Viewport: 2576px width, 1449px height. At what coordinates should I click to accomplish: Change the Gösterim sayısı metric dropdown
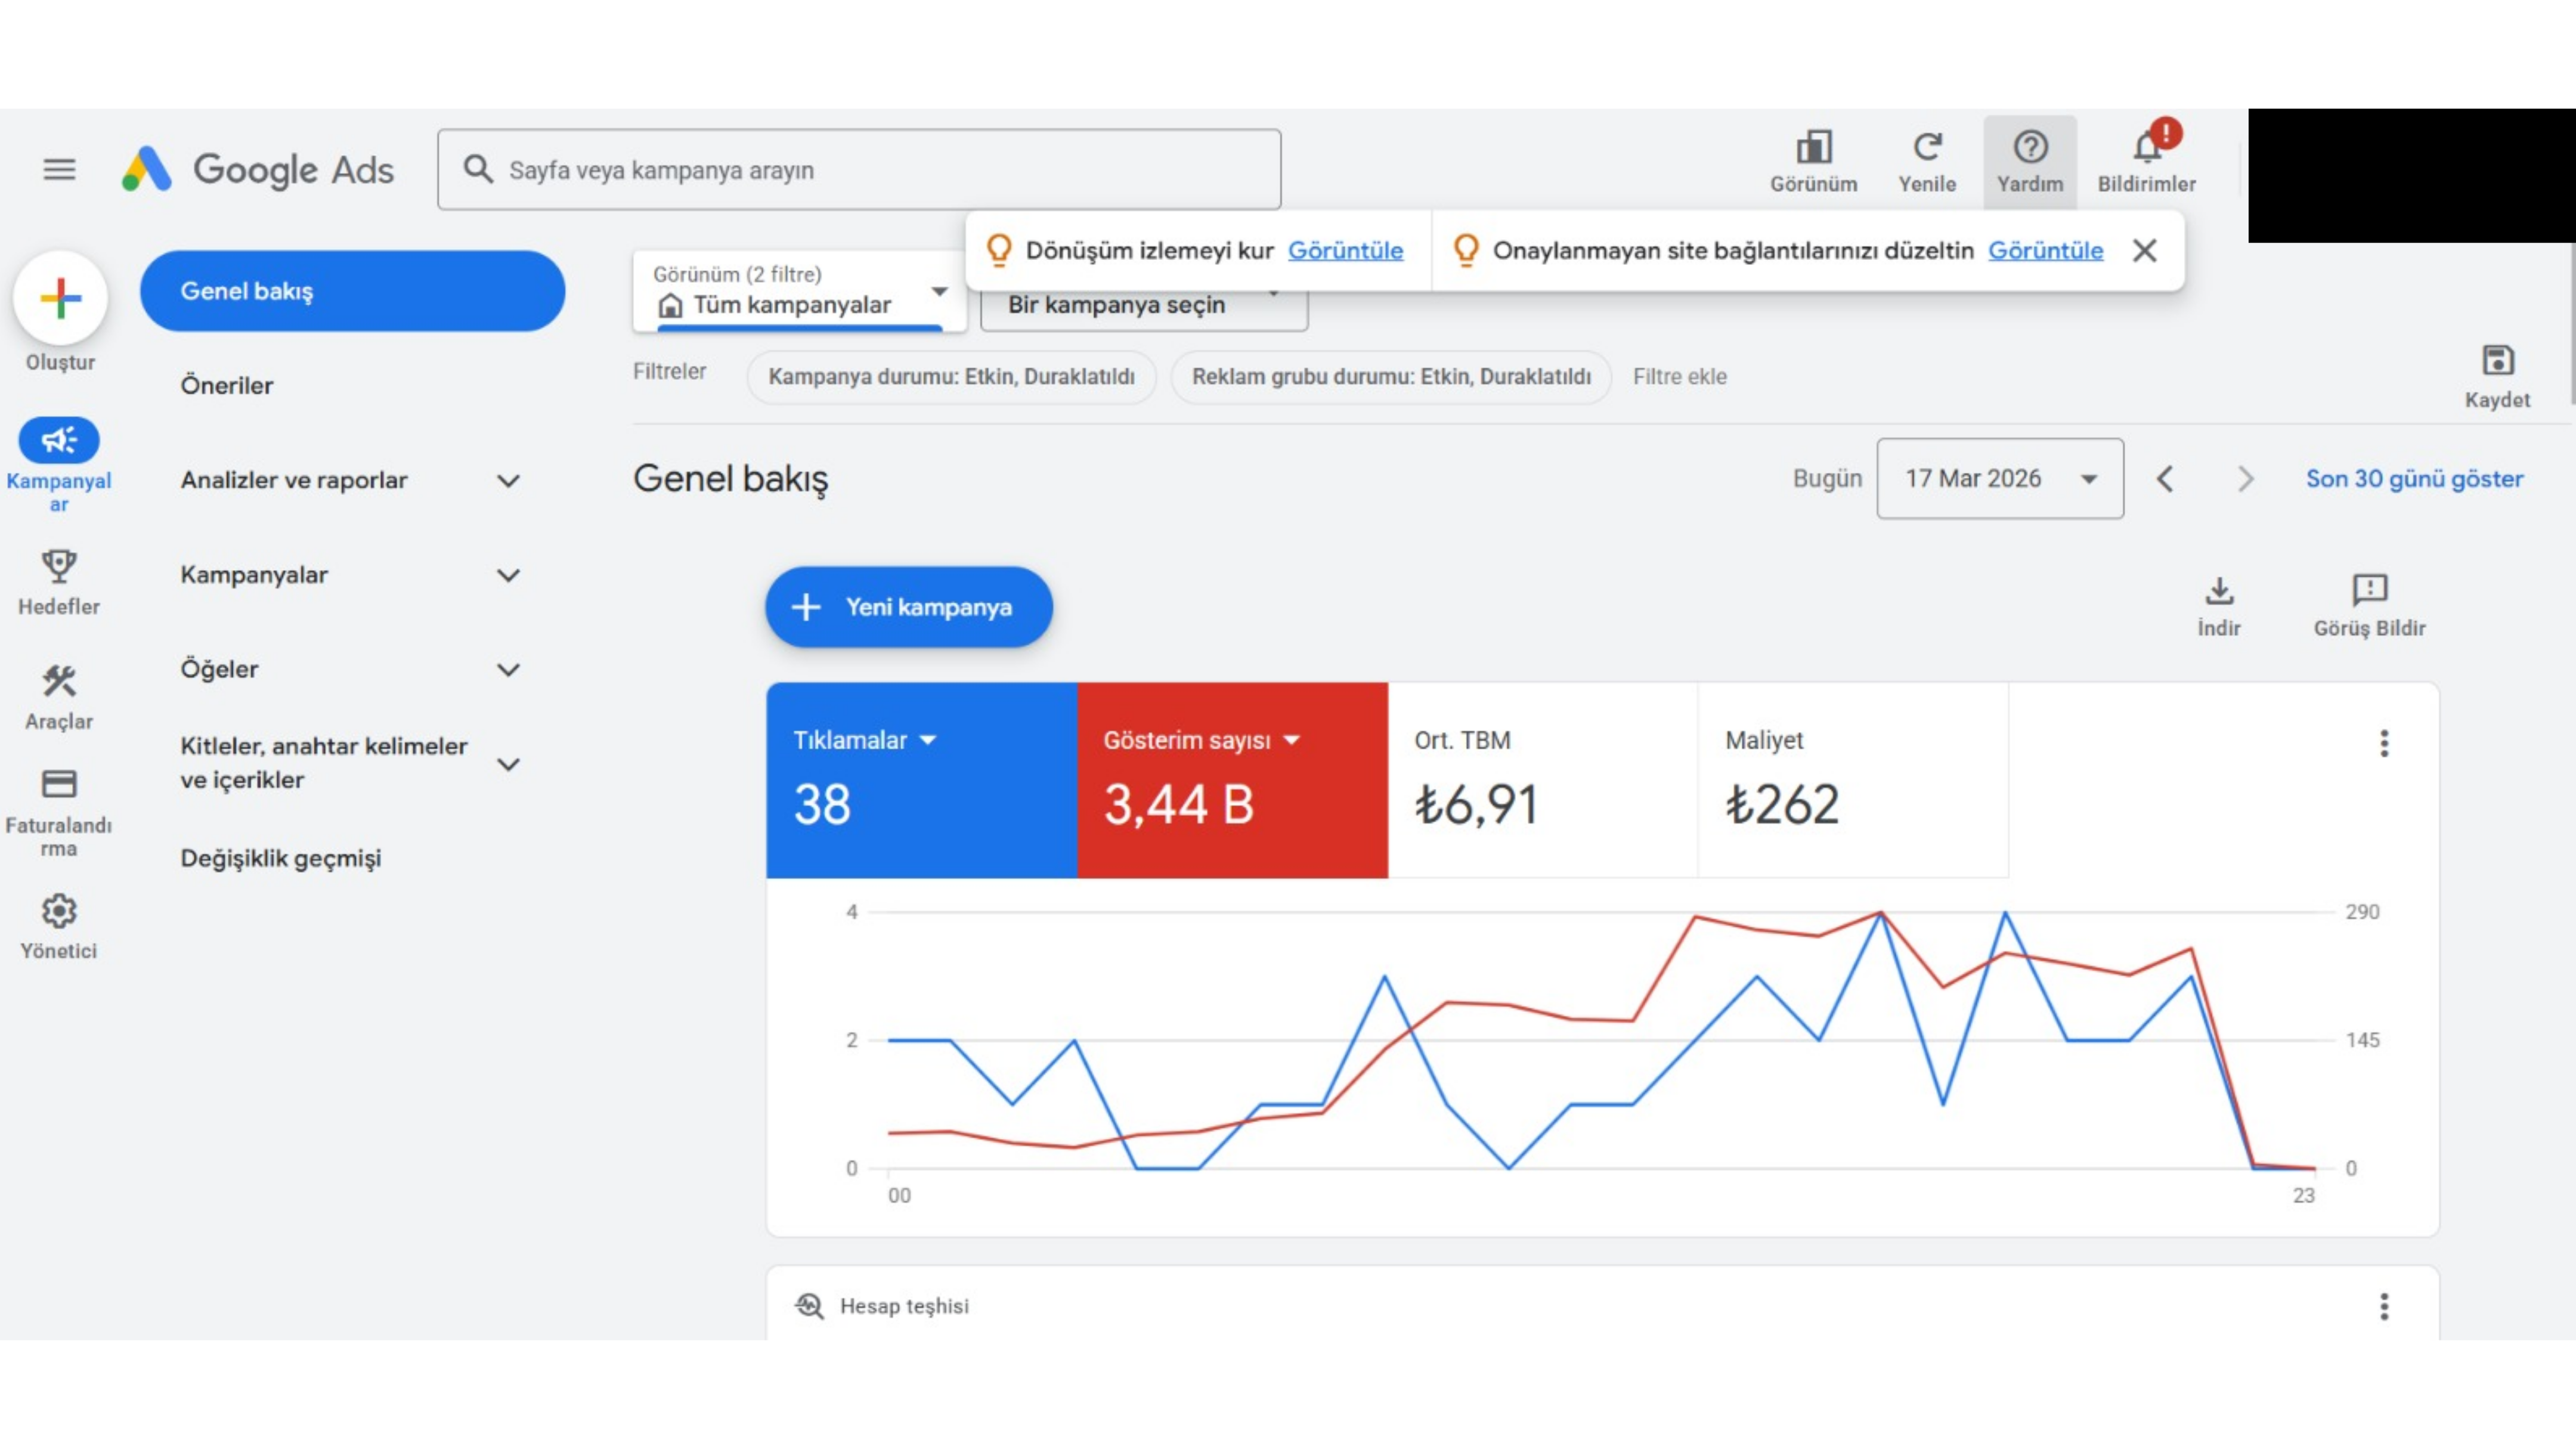point(1201,741)
